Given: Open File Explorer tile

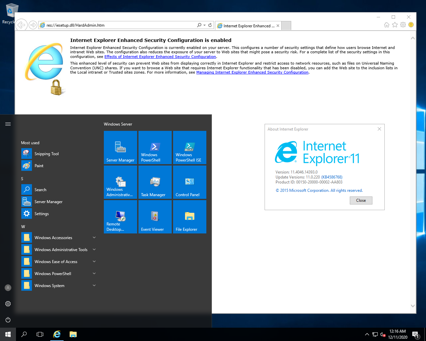Looking at the screenshot, I should click(x=190, y=217).
